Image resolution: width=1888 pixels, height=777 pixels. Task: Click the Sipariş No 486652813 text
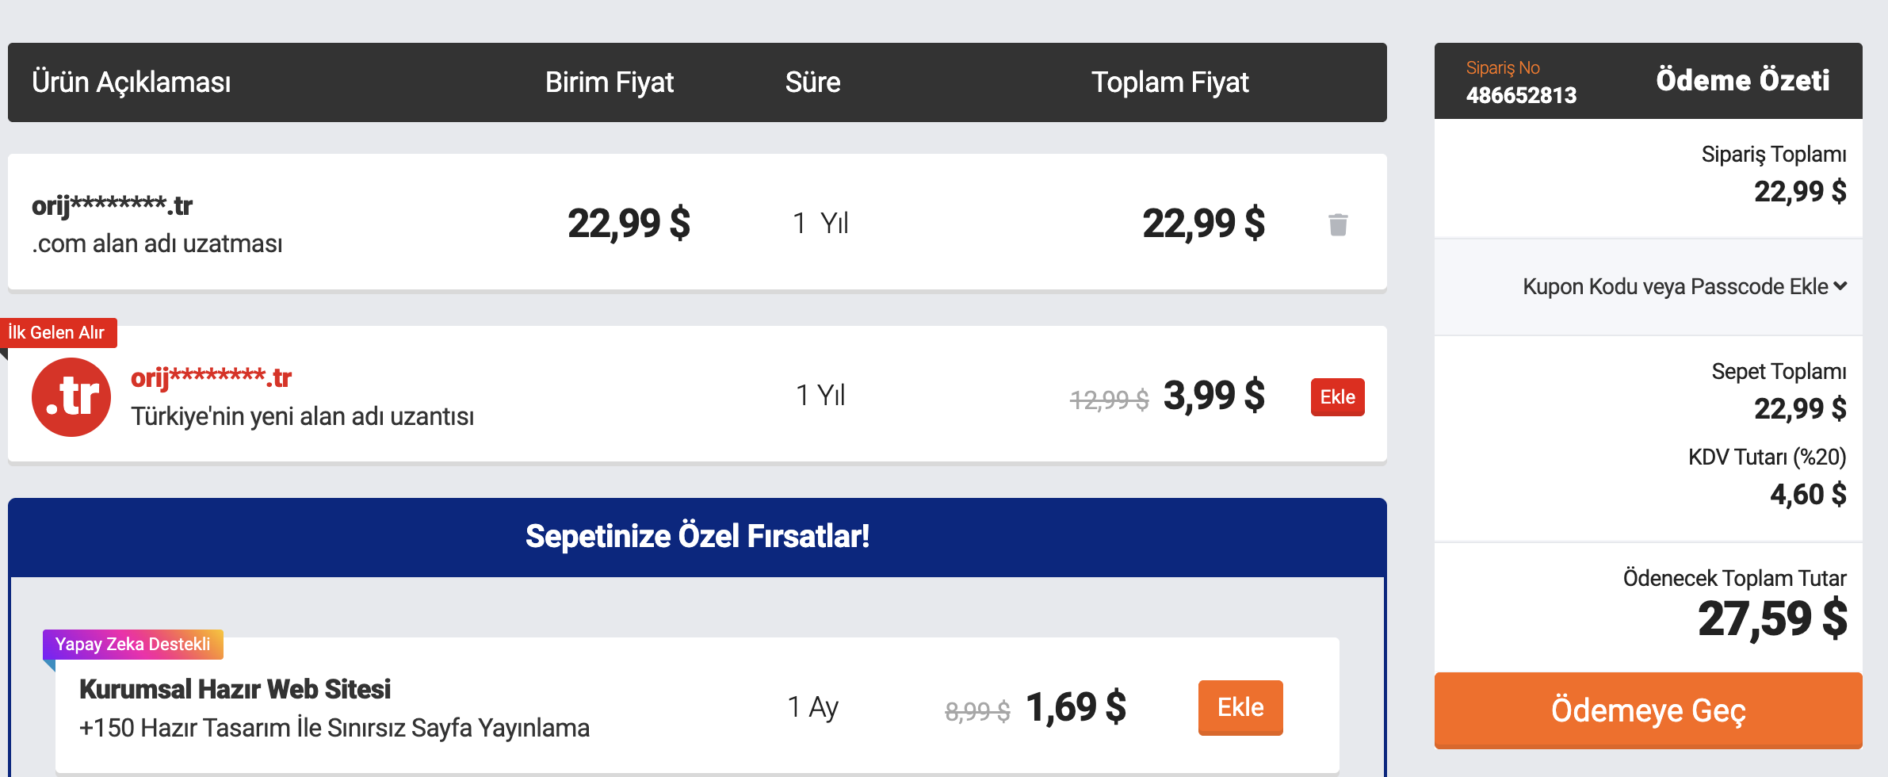pos(1521,82)
